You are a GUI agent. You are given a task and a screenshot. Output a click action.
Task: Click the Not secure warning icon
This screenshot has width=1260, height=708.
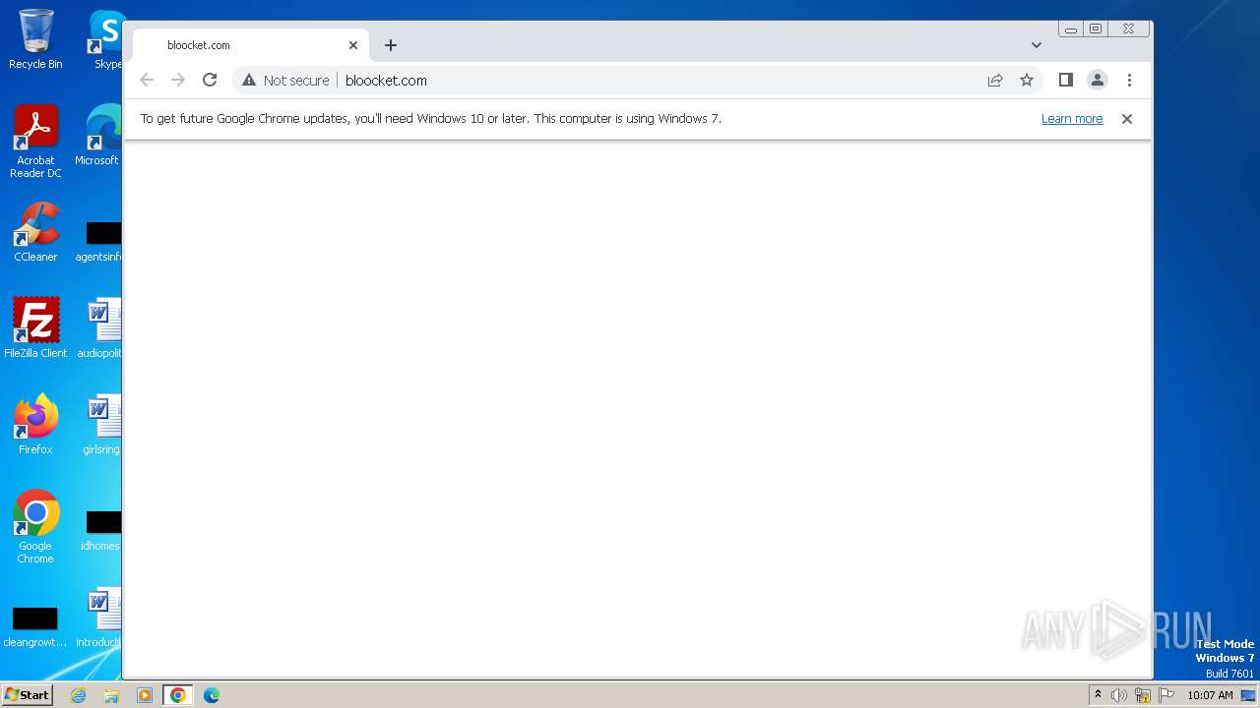(x=249, y=81)
